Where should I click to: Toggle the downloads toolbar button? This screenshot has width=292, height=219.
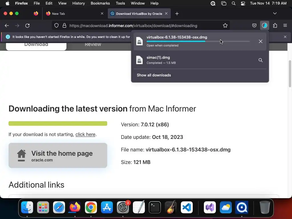(x=264, y=25)
